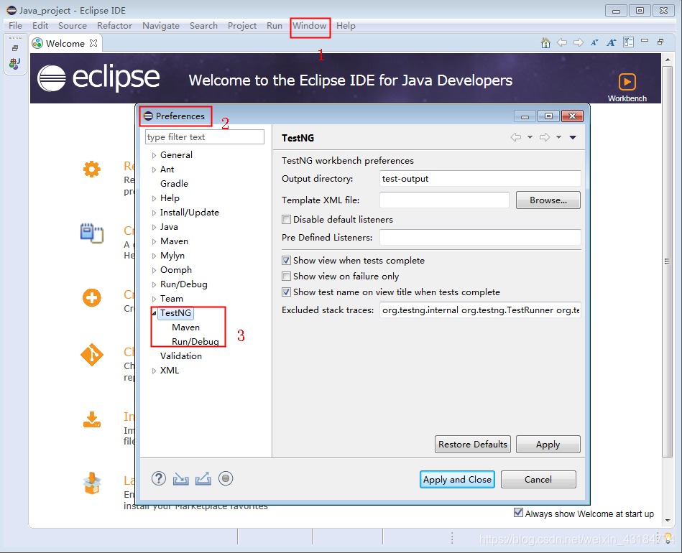Screen dimensions: 682x553
Task: Click the Welcome page vertical scrollbar
Action: 667,261
